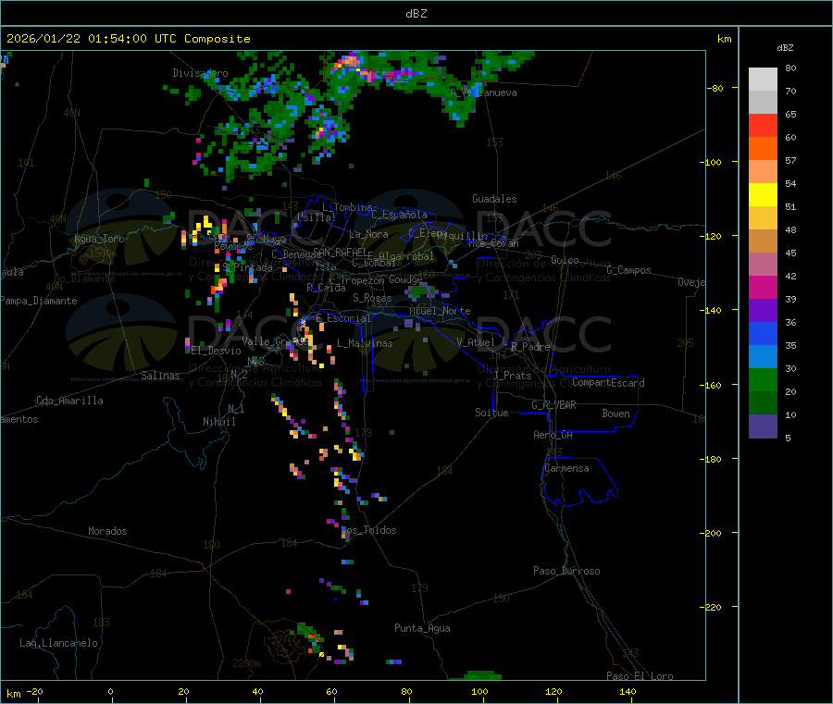Click the Nihuil location label
Screen dimensions: 833x704
[219, 422]
